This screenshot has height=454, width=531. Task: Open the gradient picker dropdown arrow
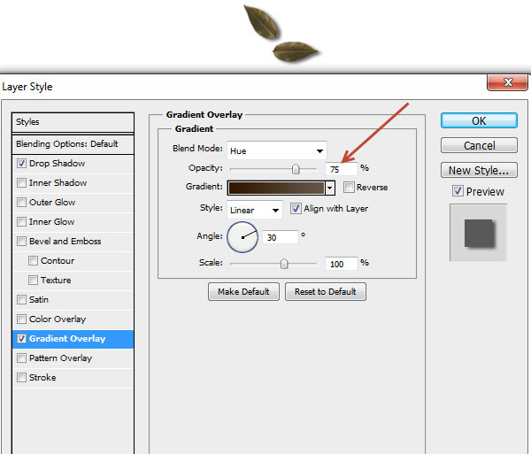pos(330,188)
